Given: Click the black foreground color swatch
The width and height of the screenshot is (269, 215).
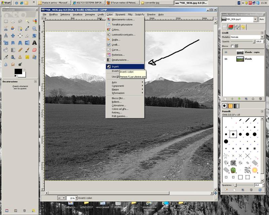Looking at the screenshot, I should [18, 72].
